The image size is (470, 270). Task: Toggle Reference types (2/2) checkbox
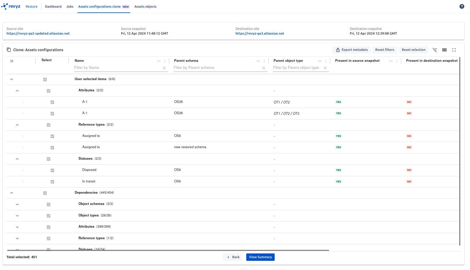click(49, 125)
